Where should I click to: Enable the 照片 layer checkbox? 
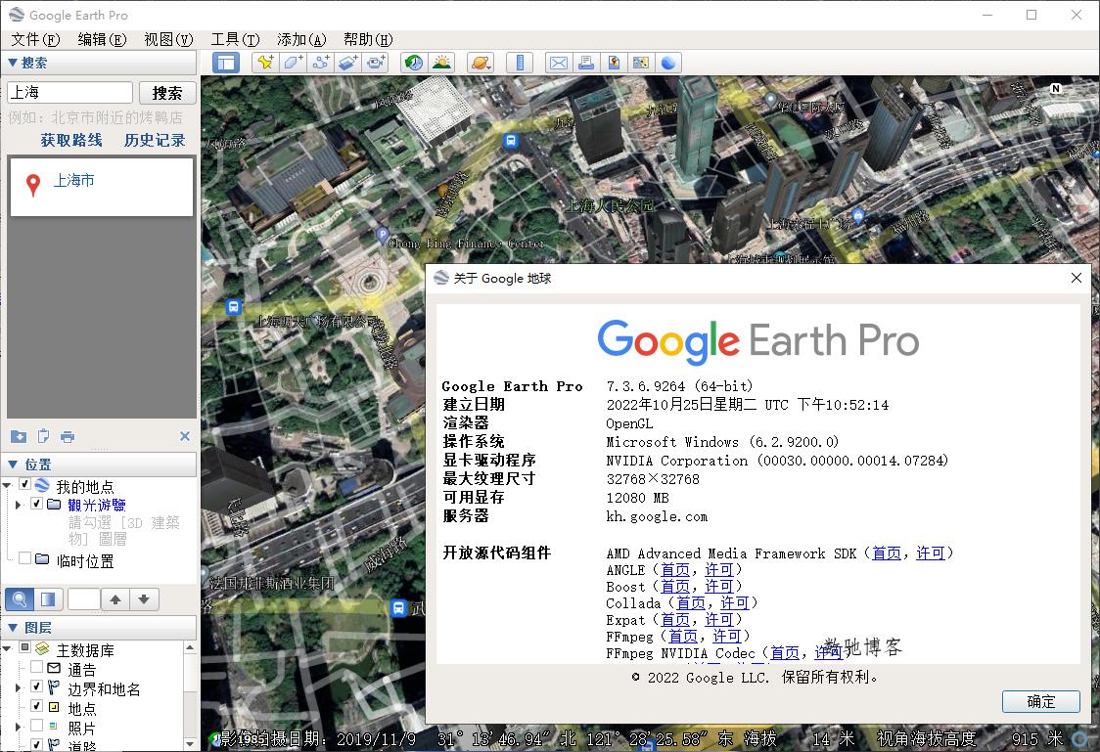point(36,726)
